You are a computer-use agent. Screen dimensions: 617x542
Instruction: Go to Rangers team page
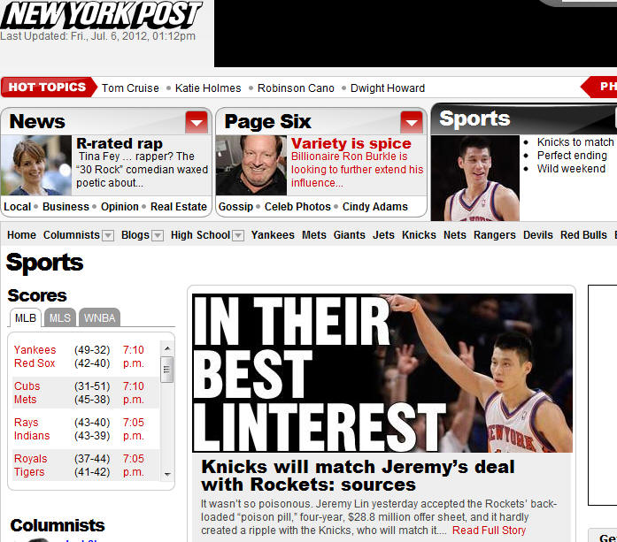pos(495,235)
